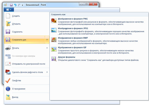This screenshot has height=105, width=149.
Task: Click the desktop monitors icon for wallpaper
Action: (x=8, y=72)
